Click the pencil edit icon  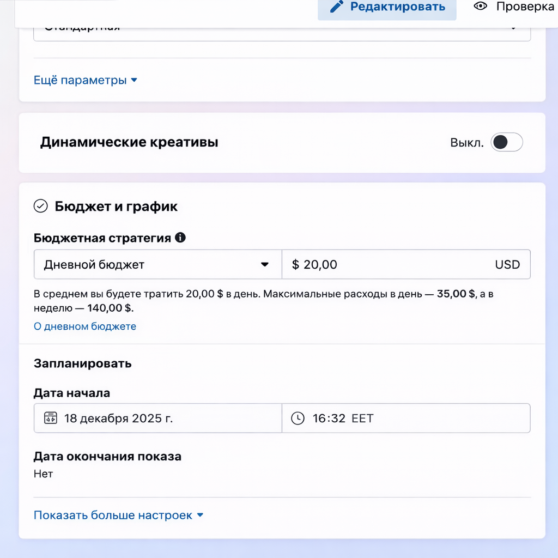(x=336, y=7)
